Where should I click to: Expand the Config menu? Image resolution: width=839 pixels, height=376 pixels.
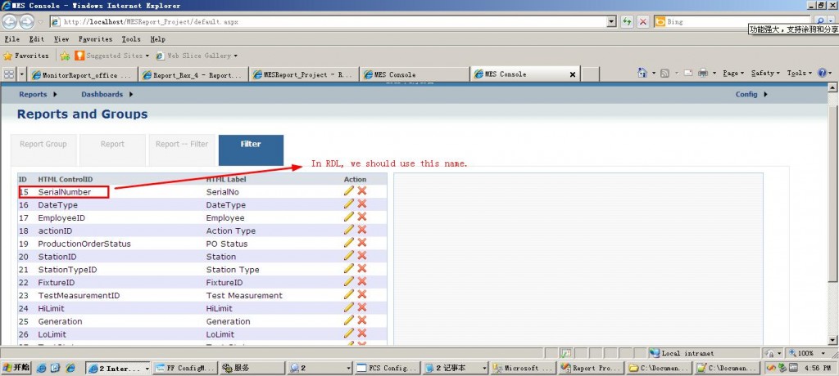click(752, 95)
